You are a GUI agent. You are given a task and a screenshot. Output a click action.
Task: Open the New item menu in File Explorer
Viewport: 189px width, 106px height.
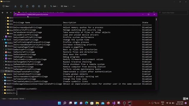click(6, 6)
